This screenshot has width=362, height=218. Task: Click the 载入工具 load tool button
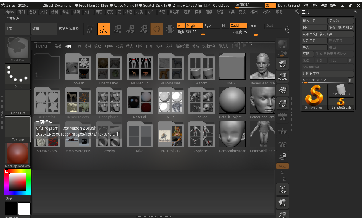point(315,21)
